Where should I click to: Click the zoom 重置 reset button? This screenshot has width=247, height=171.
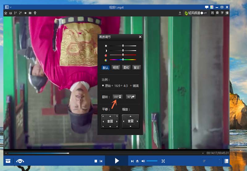130,121
